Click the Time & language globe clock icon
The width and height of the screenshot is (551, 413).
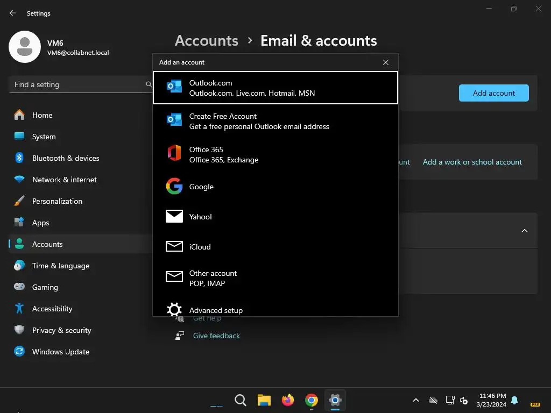tap(19, 265)
